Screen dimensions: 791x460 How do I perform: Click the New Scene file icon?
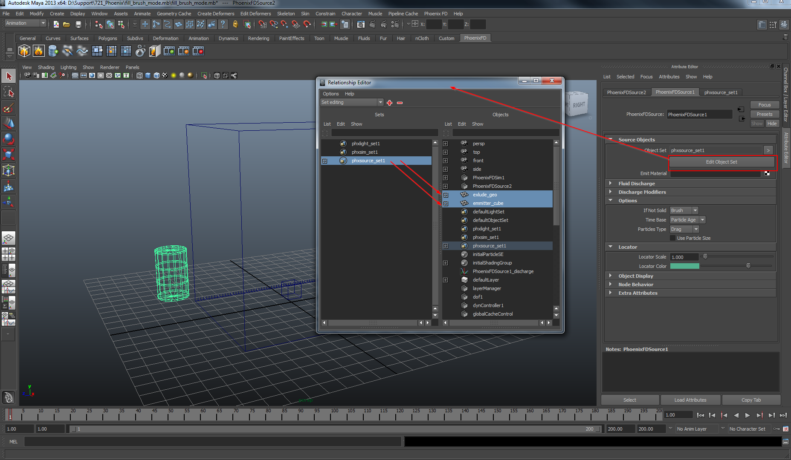coord(56,25)
